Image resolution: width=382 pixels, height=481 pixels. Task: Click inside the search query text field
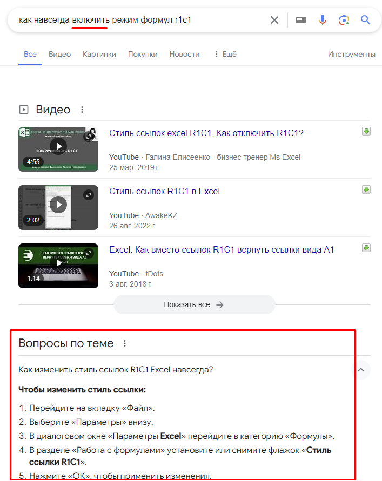[x=140, y=20]
